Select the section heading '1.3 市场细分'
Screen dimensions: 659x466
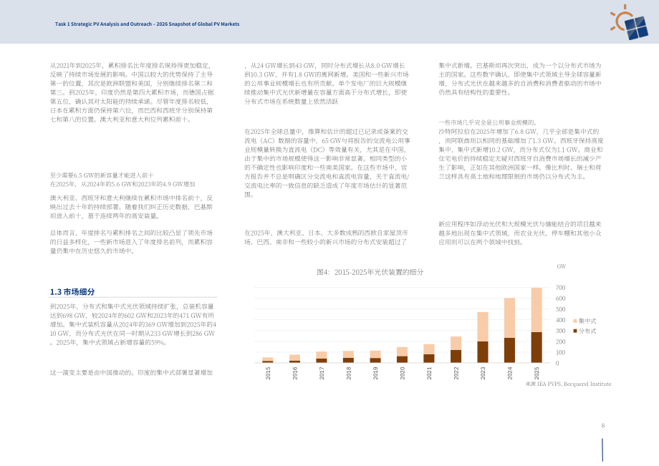(72, 292)
